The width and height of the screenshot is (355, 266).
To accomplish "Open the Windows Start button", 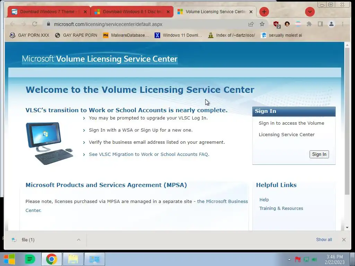I will tap(9, 259).
